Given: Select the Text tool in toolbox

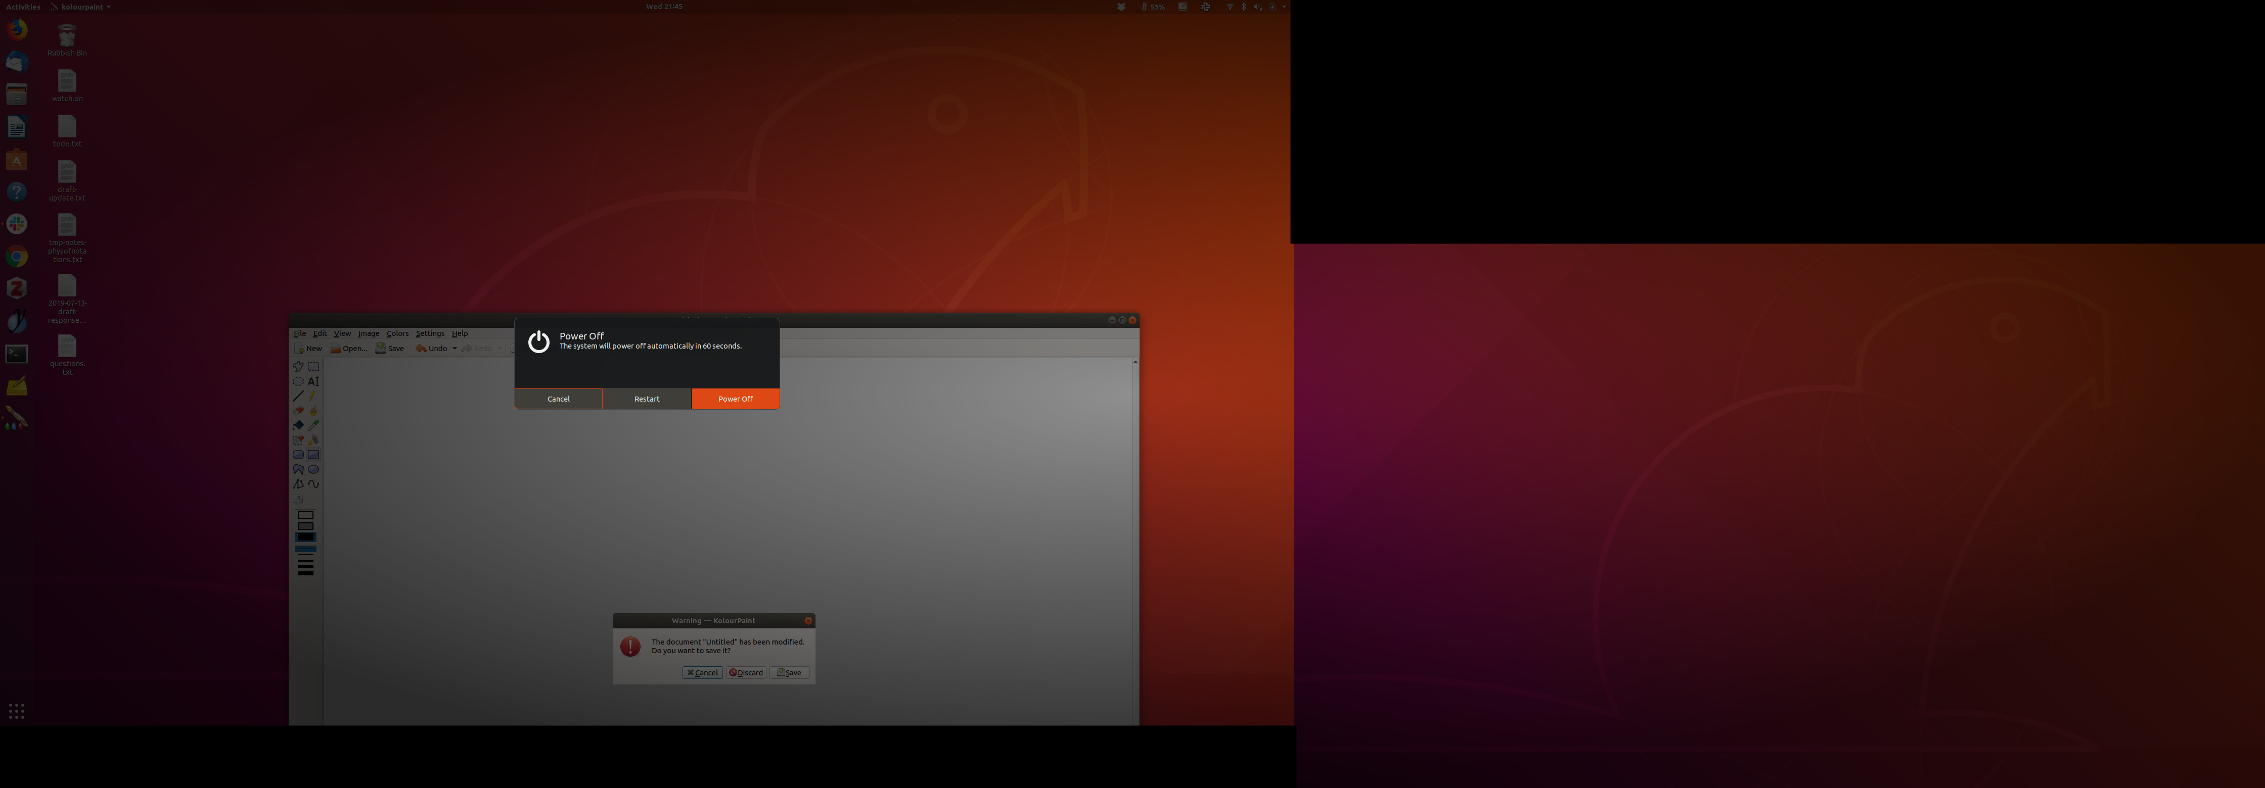Looking at the screenshot, I should coord(313,381).
